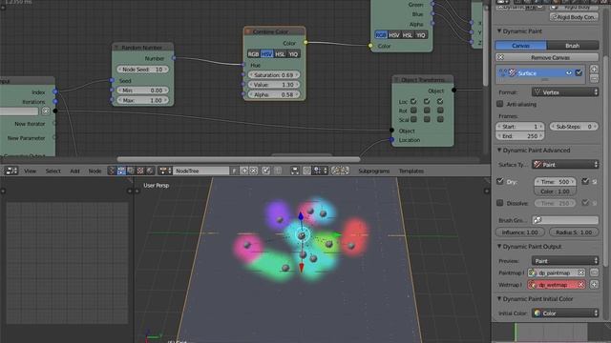Collapse the Dynamic Paint Output panel
This screenshot has height=343, width=611.
click(x=498, y=247)
